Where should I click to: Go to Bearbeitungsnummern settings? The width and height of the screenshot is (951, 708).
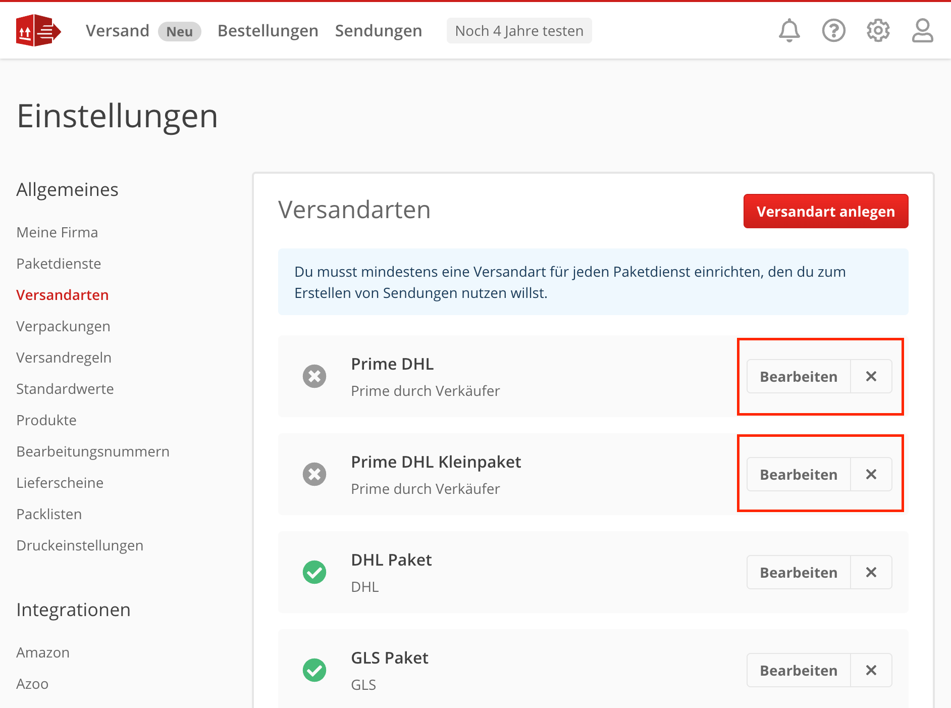pos(93,451)
